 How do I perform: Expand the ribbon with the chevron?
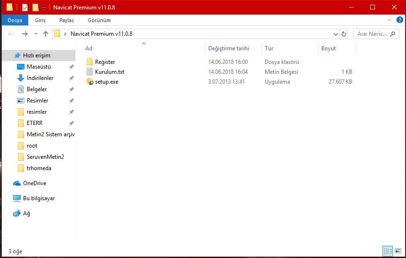[x=390, y=20]
